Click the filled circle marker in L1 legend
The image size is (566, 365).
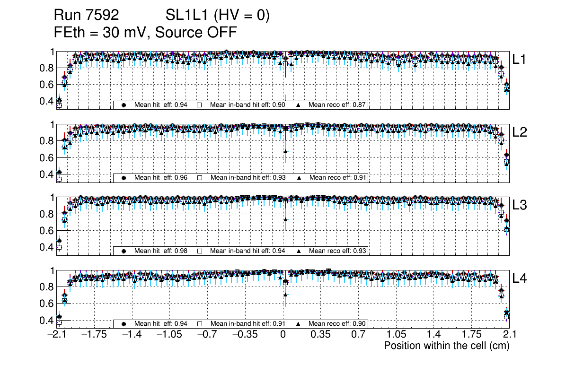124,105
